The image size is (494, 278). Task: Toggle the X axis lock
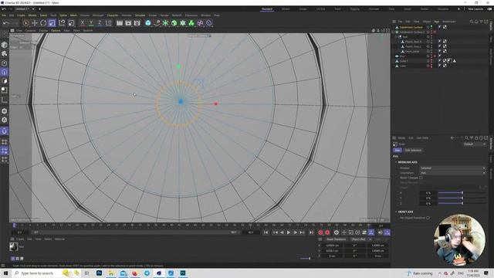[83, 23]
